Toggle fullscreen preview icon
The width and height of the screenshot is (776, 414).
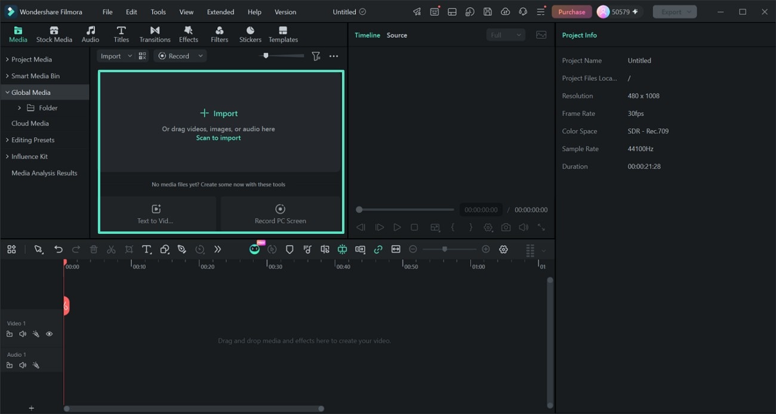point(541,227)
